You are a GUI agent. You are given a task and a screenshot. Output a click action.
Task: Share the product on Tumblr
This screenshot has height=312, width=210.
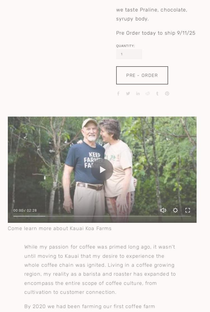point(157,94)
